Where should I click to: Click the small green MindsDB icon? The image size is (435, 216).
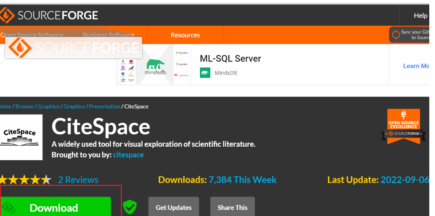[205, 73]
